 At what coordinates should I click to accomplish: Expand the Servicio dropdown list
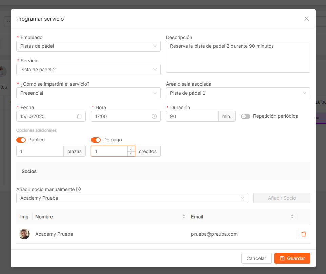(x=88, y=70)
